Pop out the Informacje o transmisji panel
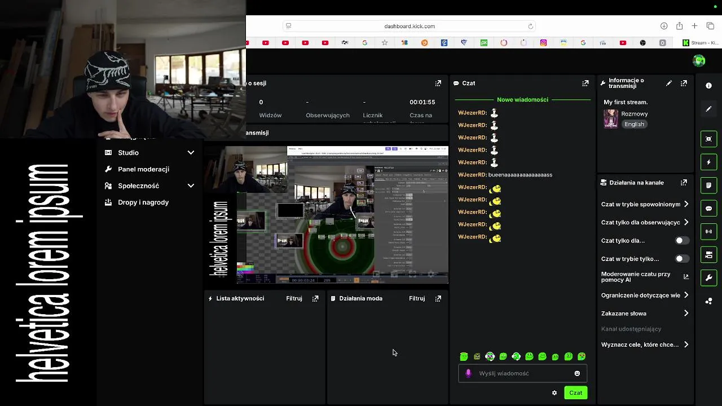Viewport: 722px width, 406px height. (x=684, y=83)
